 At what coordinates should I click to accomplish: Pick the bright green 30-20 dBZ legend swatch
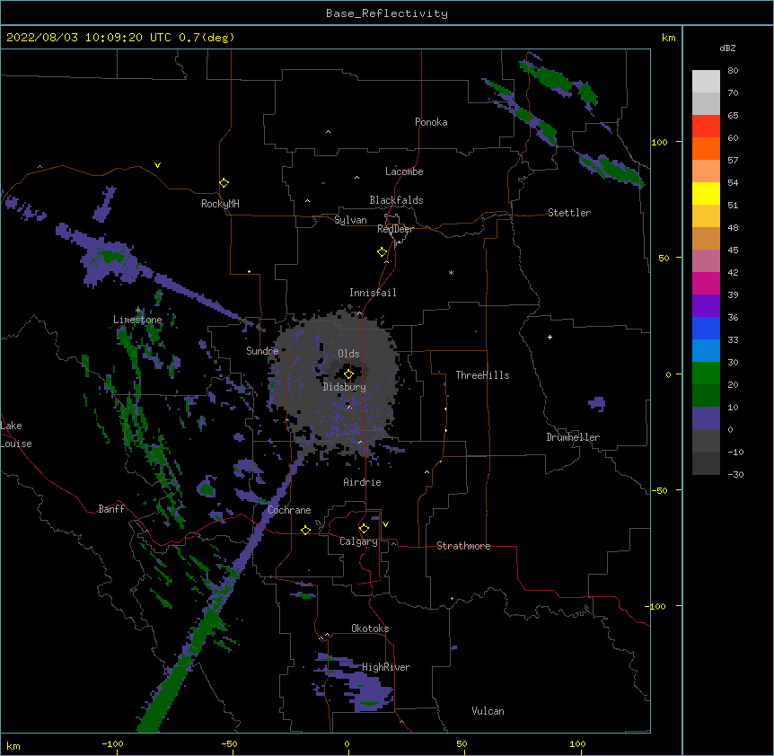pos(706,374)
